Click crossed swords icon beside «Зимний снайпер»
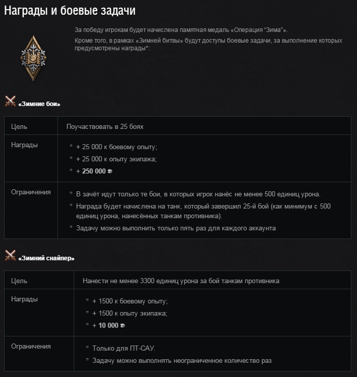 coord(10,256)
